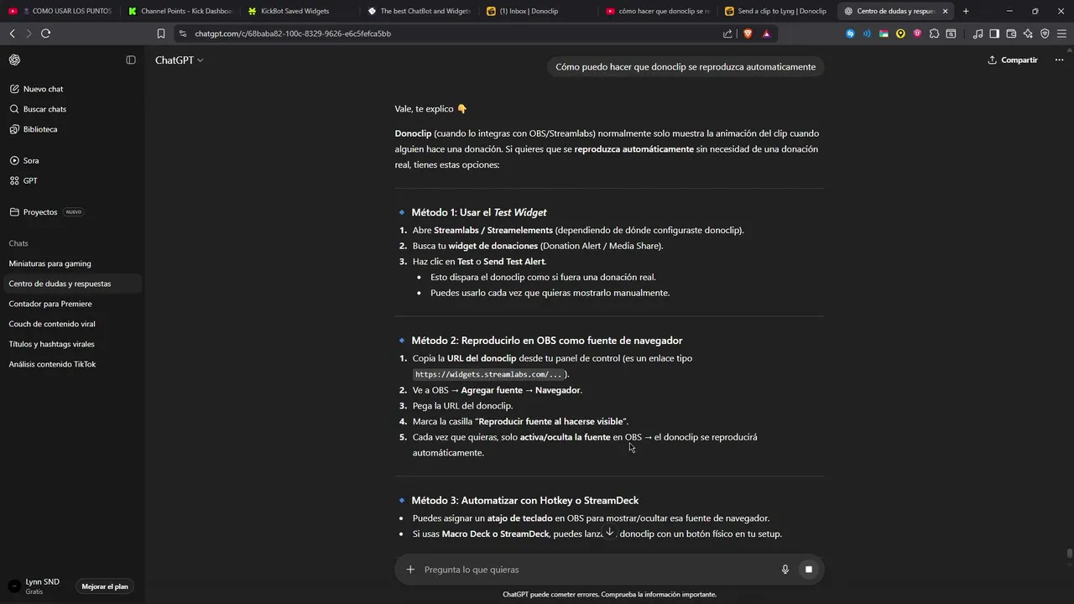This screenshot has height=604, width=1074.
Task: Open the media control music note icon
Action: tap(978, 34)
